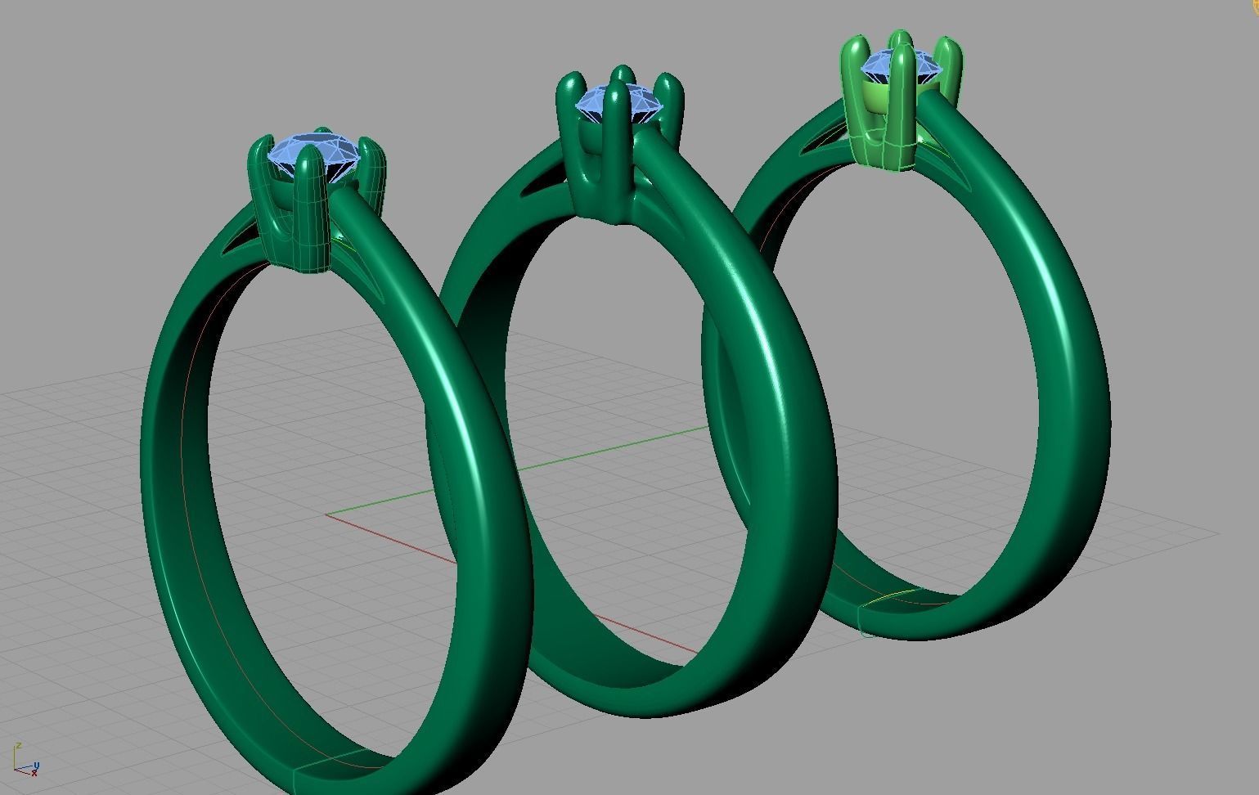The image size is (1259, 795).
Task: Click the red X-axis line on grid
Action: tap(391, 538)
